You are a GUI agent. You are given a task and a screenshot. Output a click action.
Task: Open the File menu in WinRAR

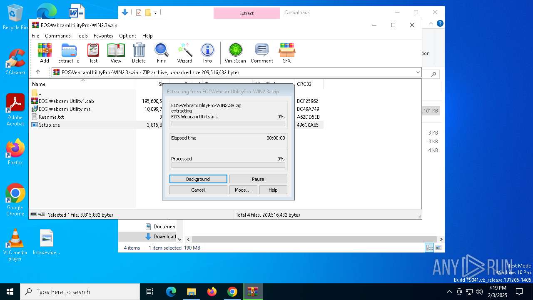pos(35,36)
